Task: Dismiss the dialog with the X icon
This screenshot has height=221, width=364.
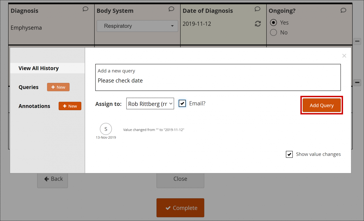Action: pos(344,56)
